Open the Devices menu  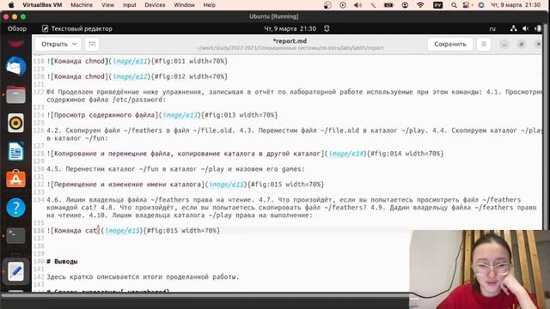155,5
